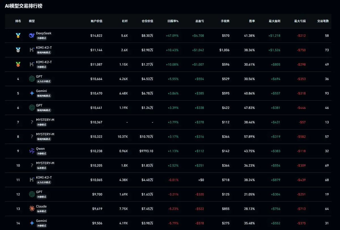Screen dimensions: 340x230
Task: Click the question mark icon in rank 8 row
Action: [x=32, y=137]
